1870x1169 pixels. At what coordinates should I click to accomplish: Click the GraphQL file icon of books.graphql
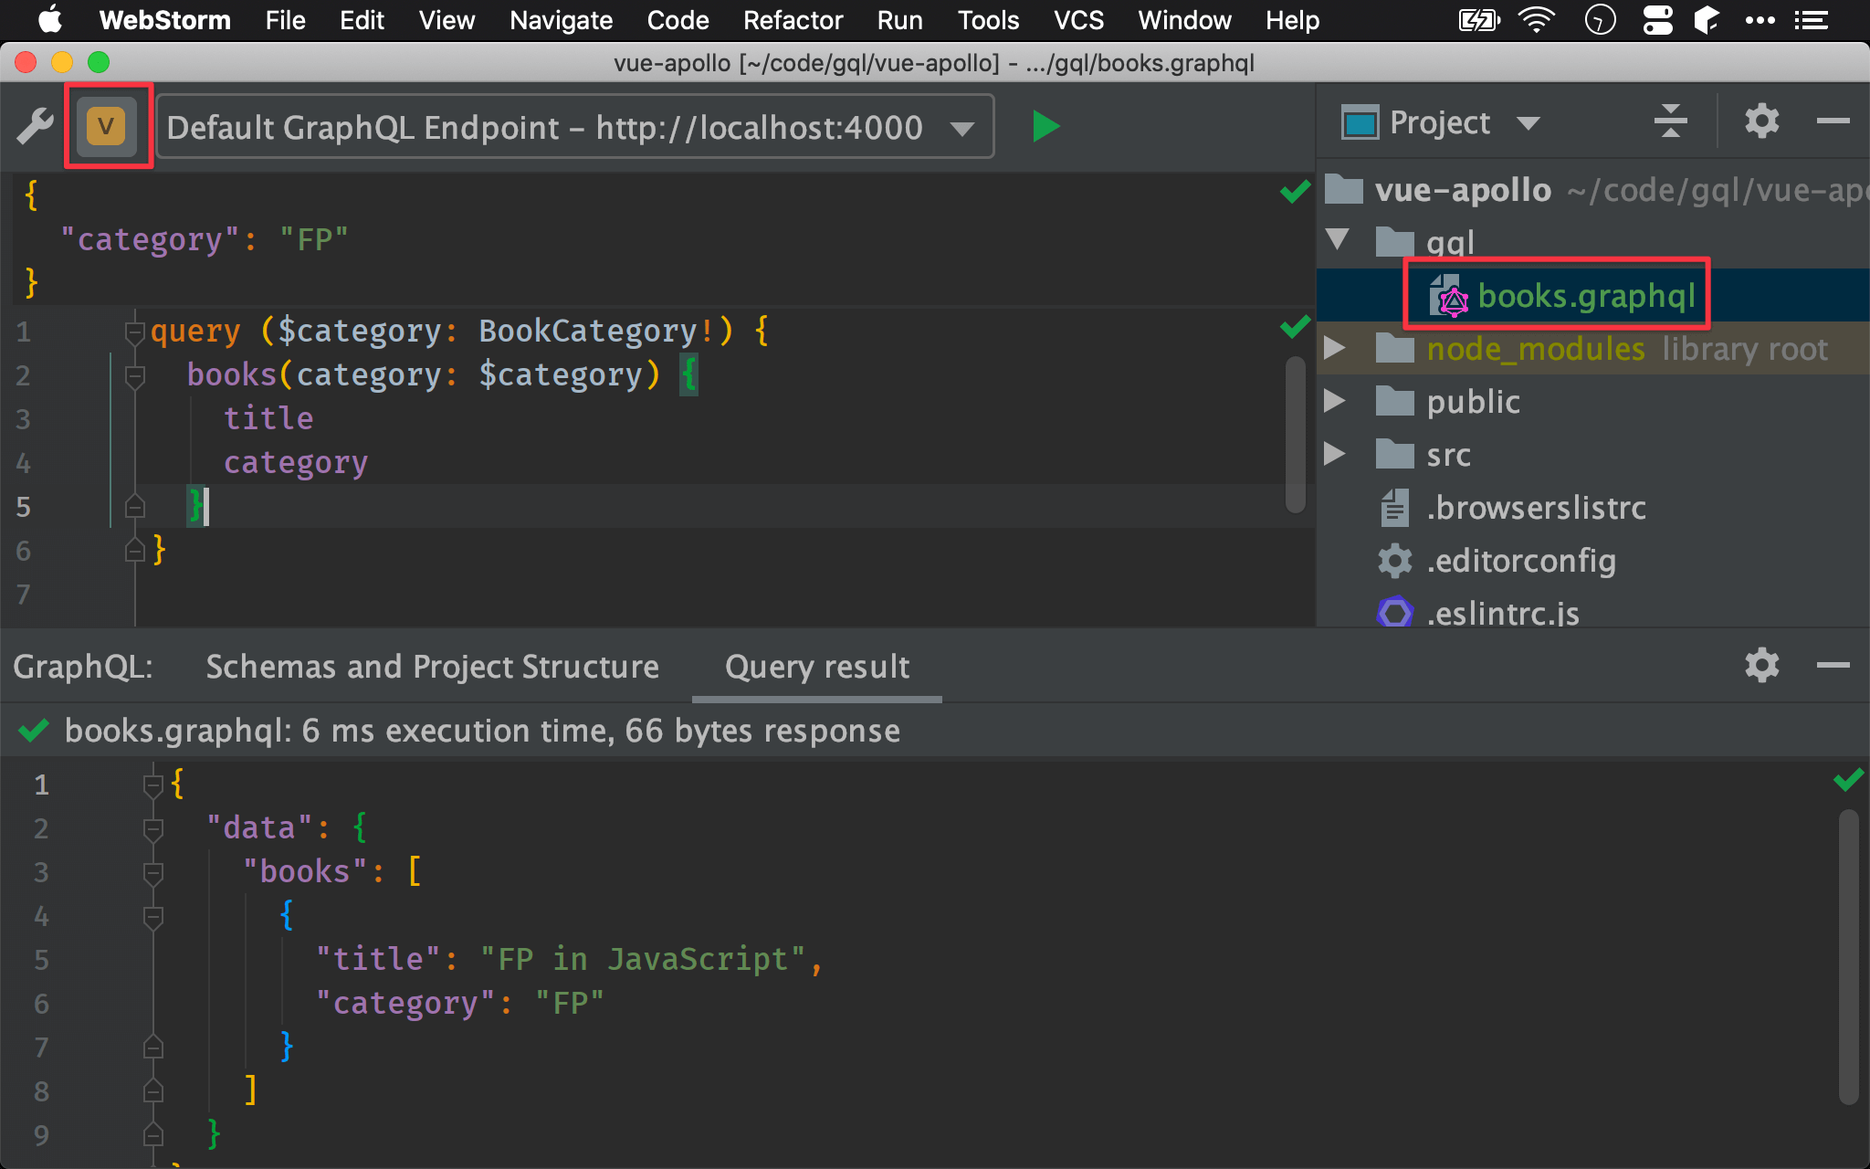1449,296
